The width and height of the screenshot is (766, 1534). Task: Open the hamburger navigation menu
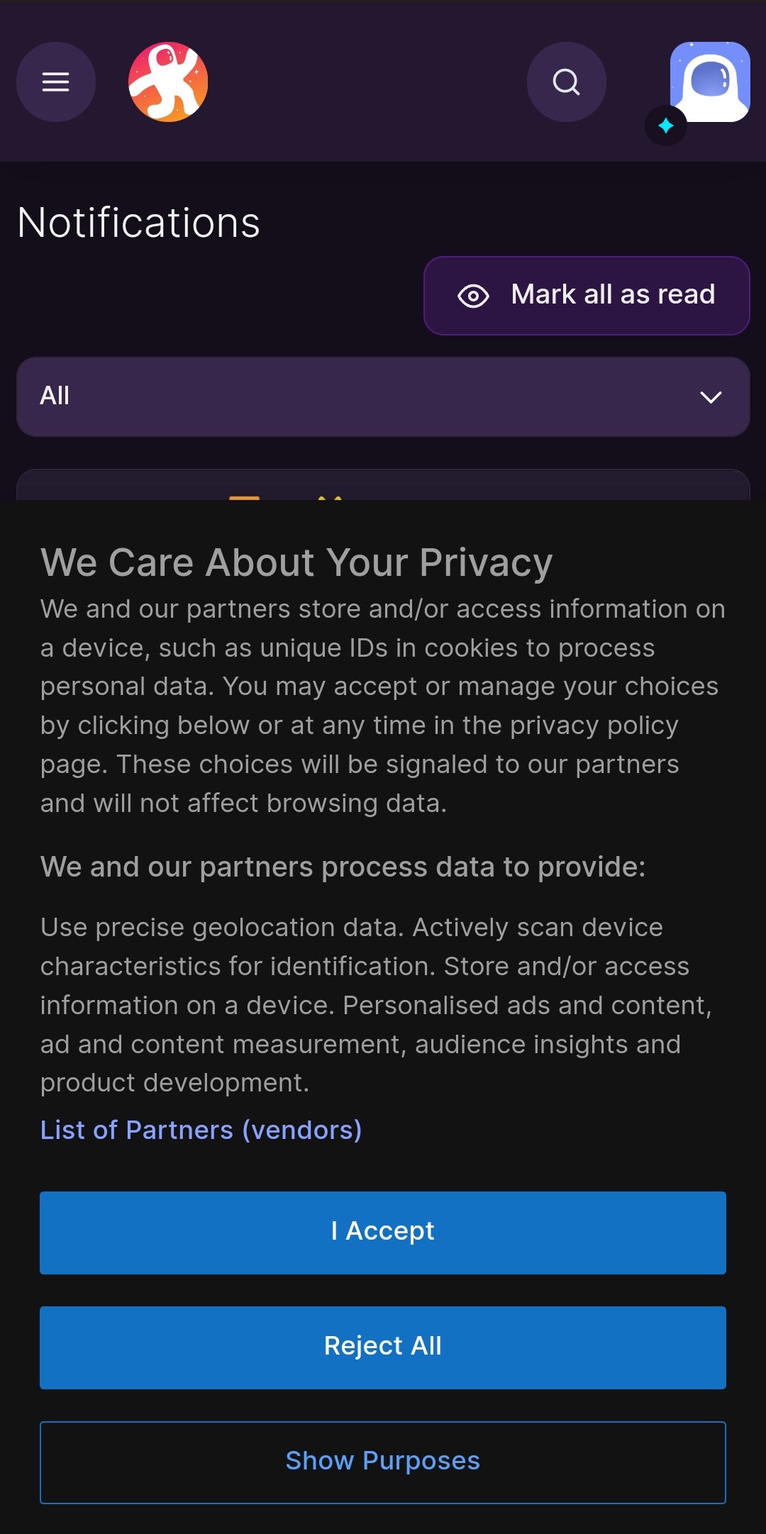pyautogui.click(x=55, y=82)
